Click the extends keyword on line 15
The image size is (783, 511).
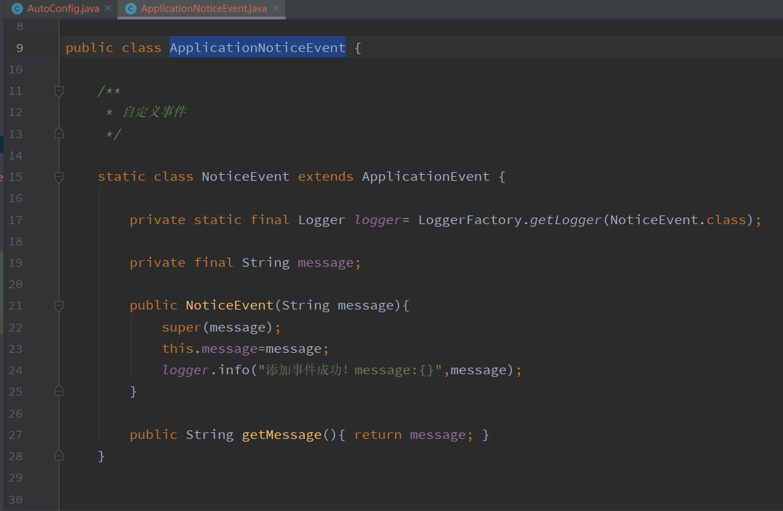pos(326,177)
